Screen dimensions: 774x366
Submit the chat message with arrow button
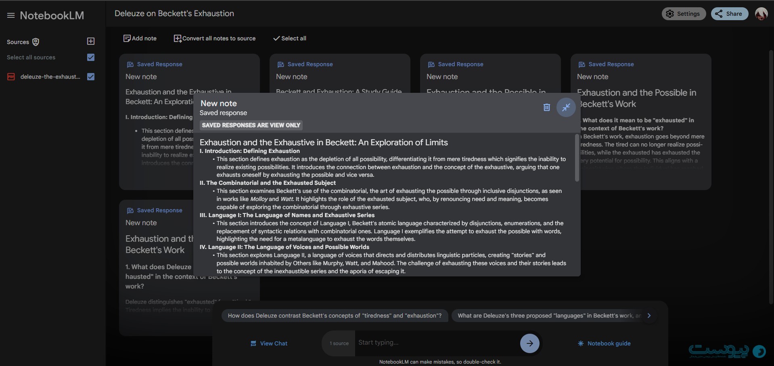click(x=530, y=343)
